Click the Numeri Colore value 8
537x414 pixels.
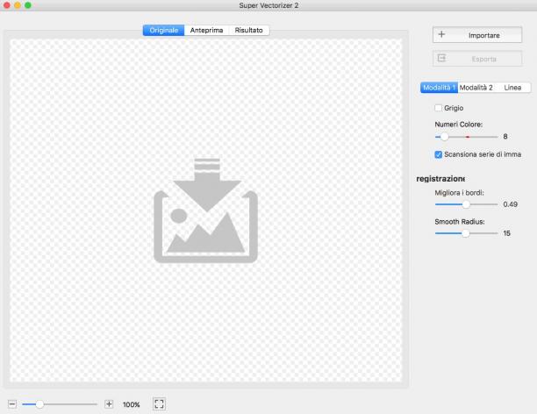(x=505, y=137)
